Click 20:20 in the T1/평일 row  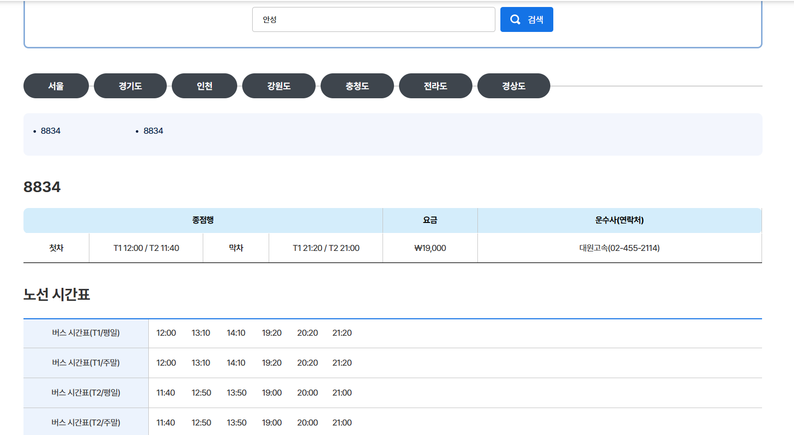308,333
